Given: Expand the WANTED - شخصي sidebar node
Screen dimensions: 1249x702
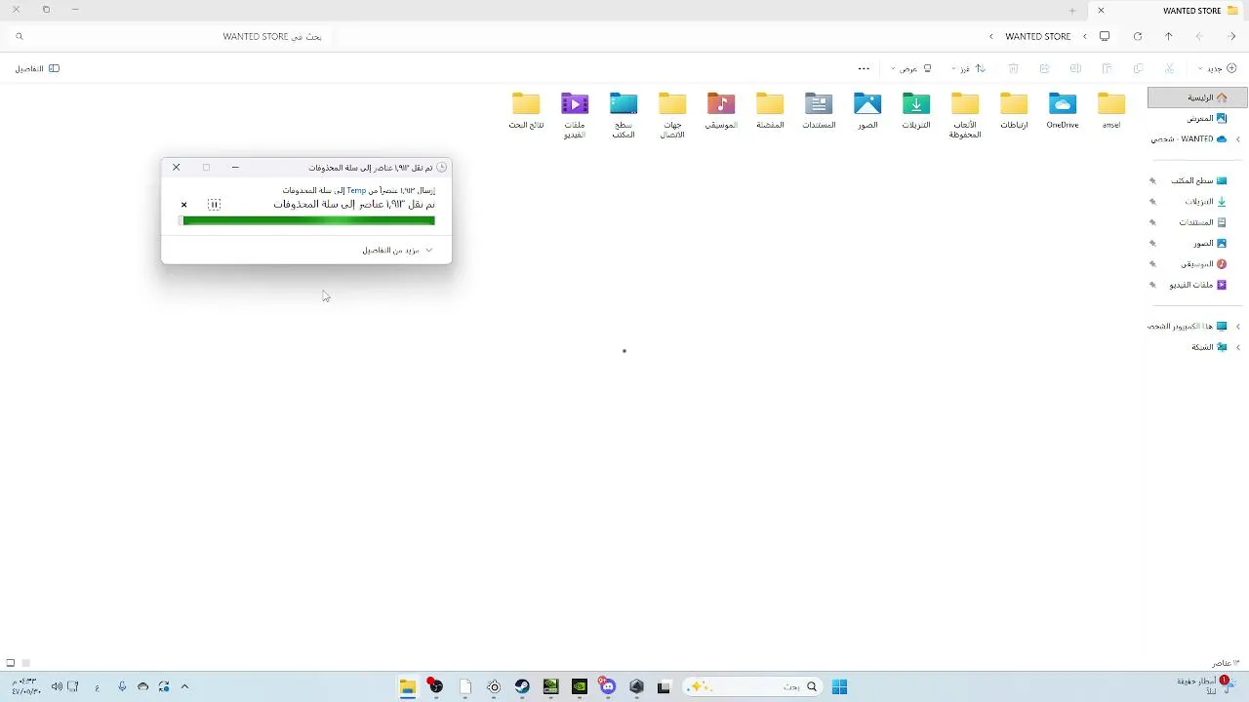Looking at the screenshot, I should coord(1238,139).
